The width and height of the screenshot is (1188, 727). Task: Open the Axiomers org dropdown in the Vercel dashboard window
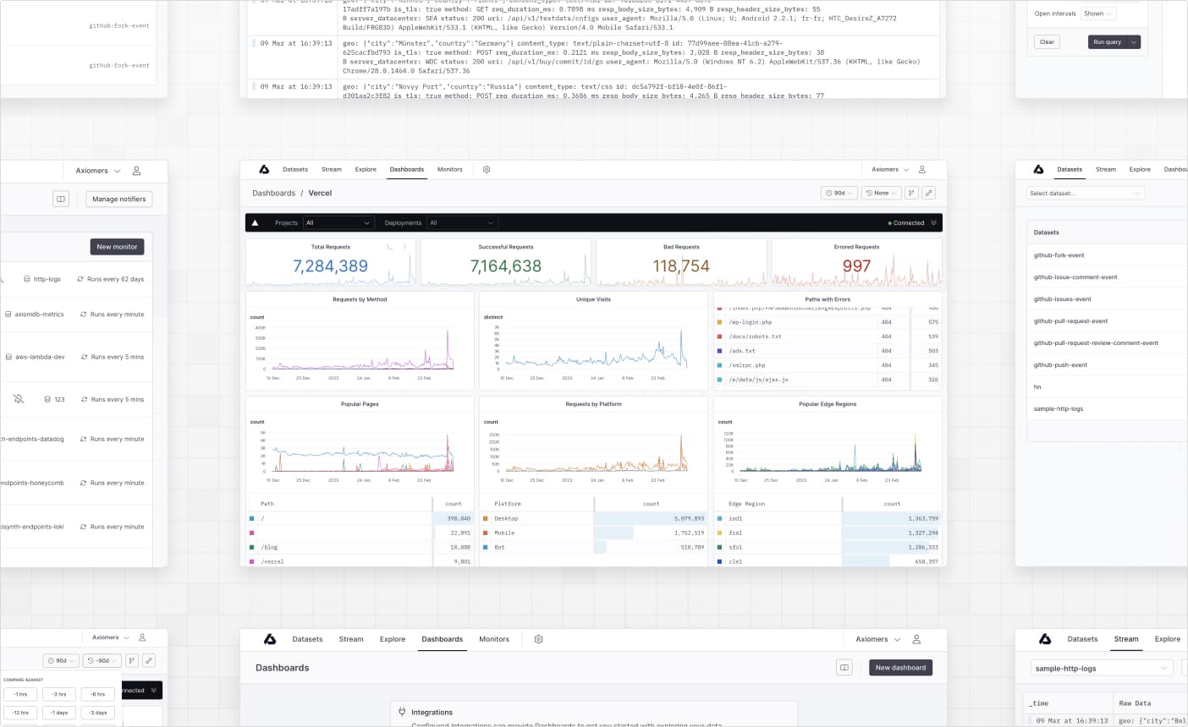tap(890, 169)
